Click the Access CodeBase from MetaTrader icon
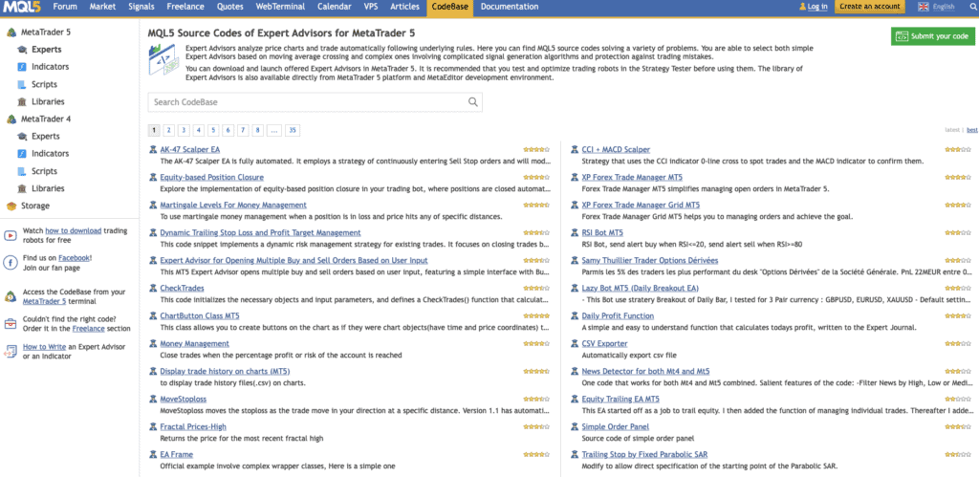 click(x=11, y=296)
